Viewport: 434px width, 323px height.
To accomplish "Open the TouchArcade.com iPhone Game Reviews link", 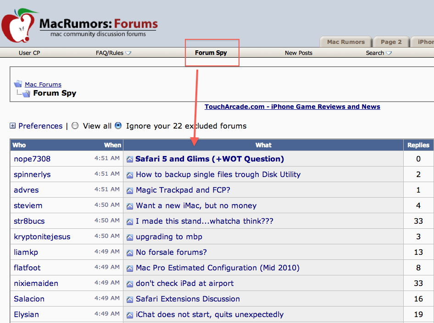I will pos(292,107).
